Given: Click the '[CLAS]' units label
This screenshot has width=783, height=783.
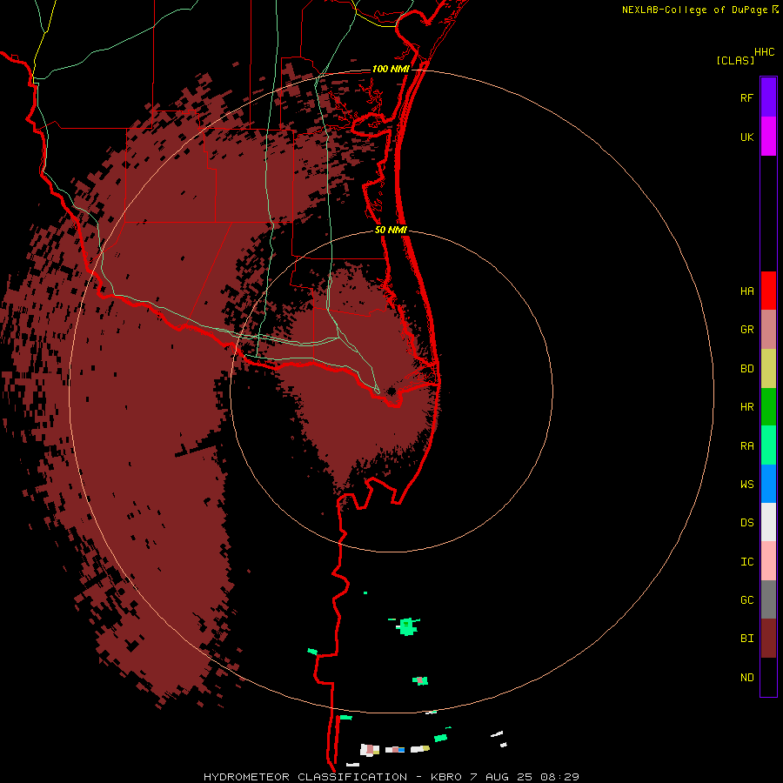Looking at the screenshot, I should (735, 60).
